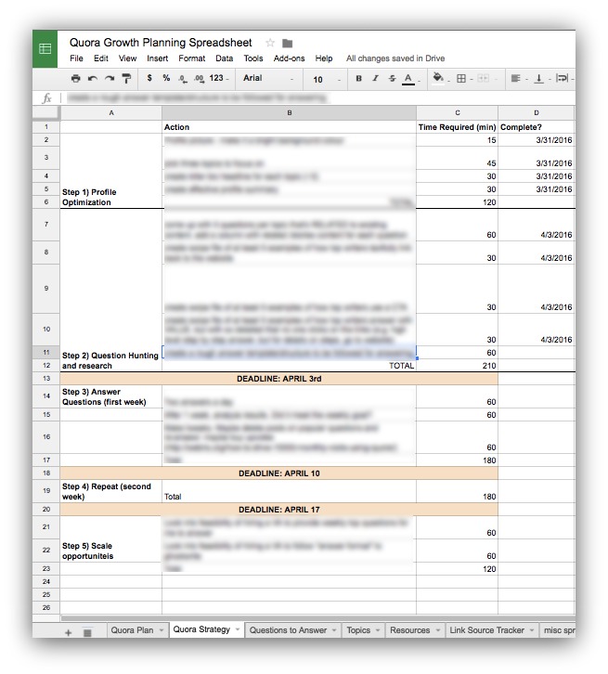Open the Tools menu

click(253, 58)
